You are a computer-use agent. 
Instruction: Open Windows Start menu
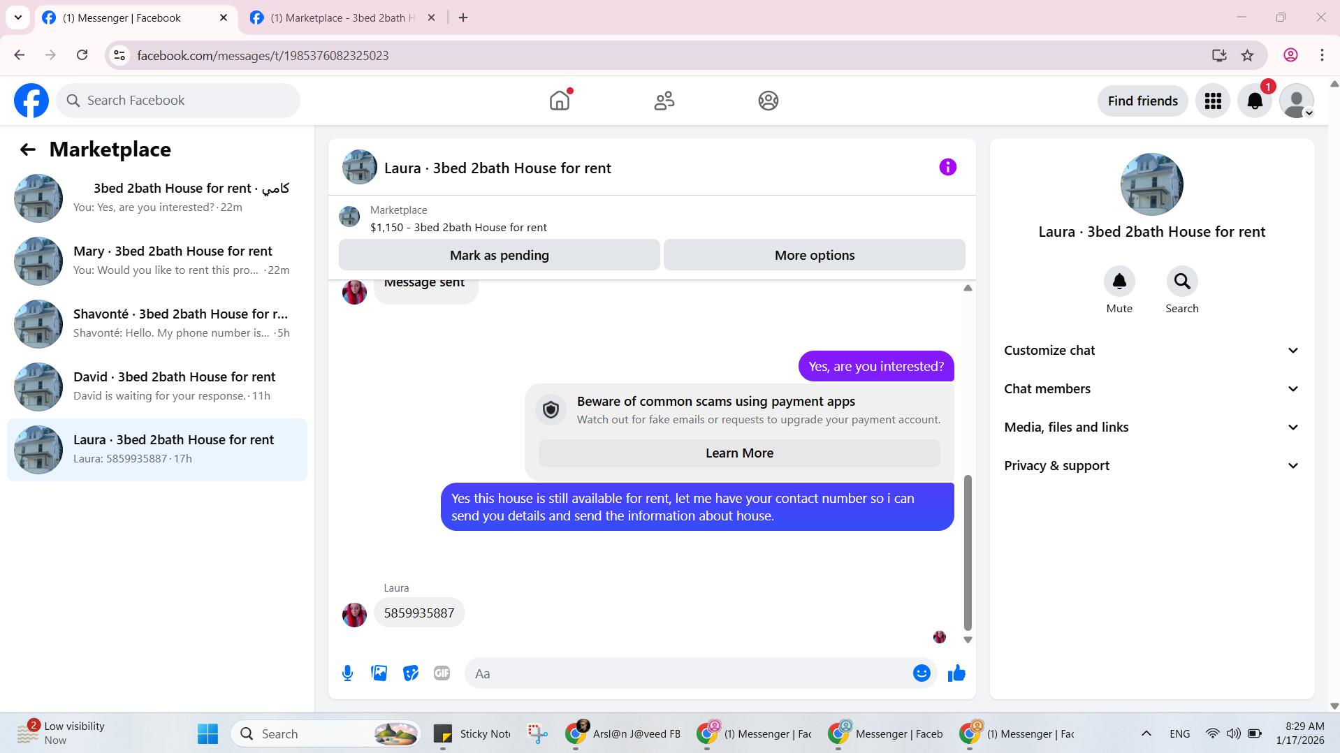coord(207,733)
